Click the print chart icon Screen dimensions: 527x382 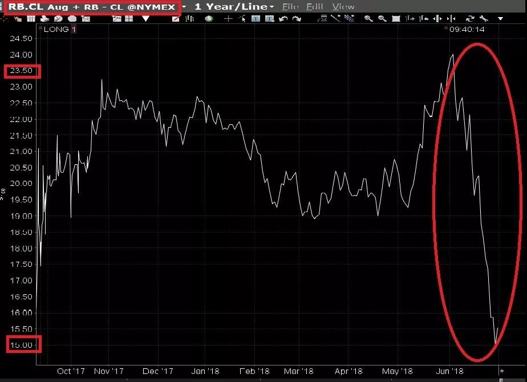pos(44,18)
